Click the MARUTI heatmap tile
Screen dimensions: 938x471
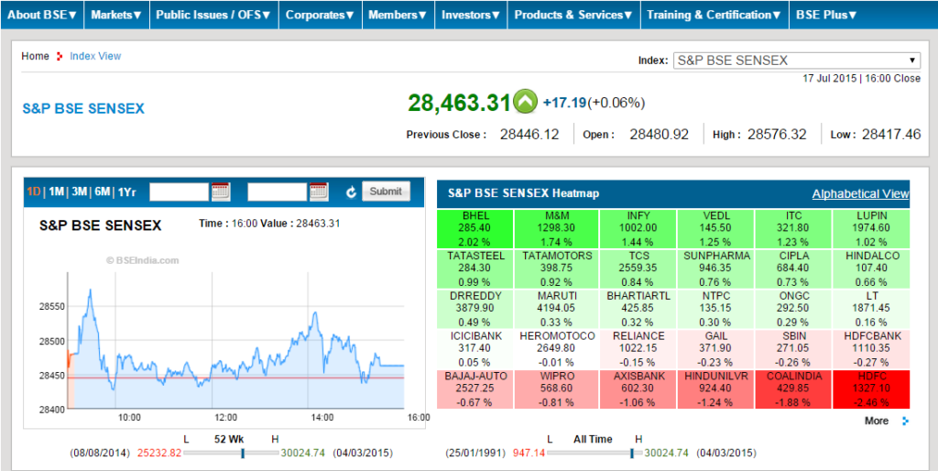pyautogui.click(x=557, y=309)
